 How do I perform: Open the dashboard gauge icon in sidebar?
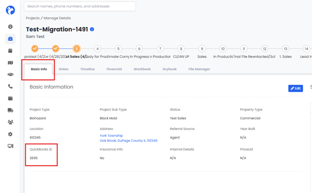coord(10,27)
